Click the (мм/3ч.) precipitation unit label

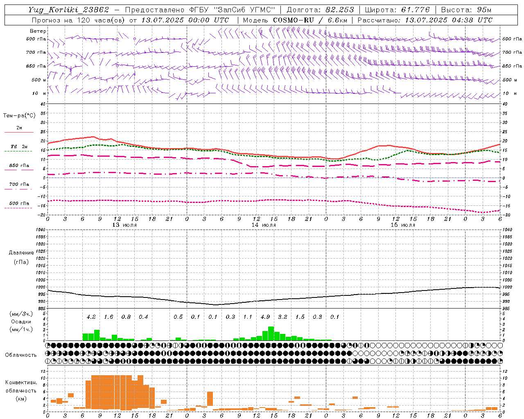pyautogui.click(x=21, y=314)
